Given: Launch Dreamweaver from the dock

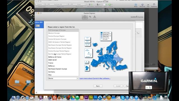Looking at the screenshot, I should coord(91,98).
